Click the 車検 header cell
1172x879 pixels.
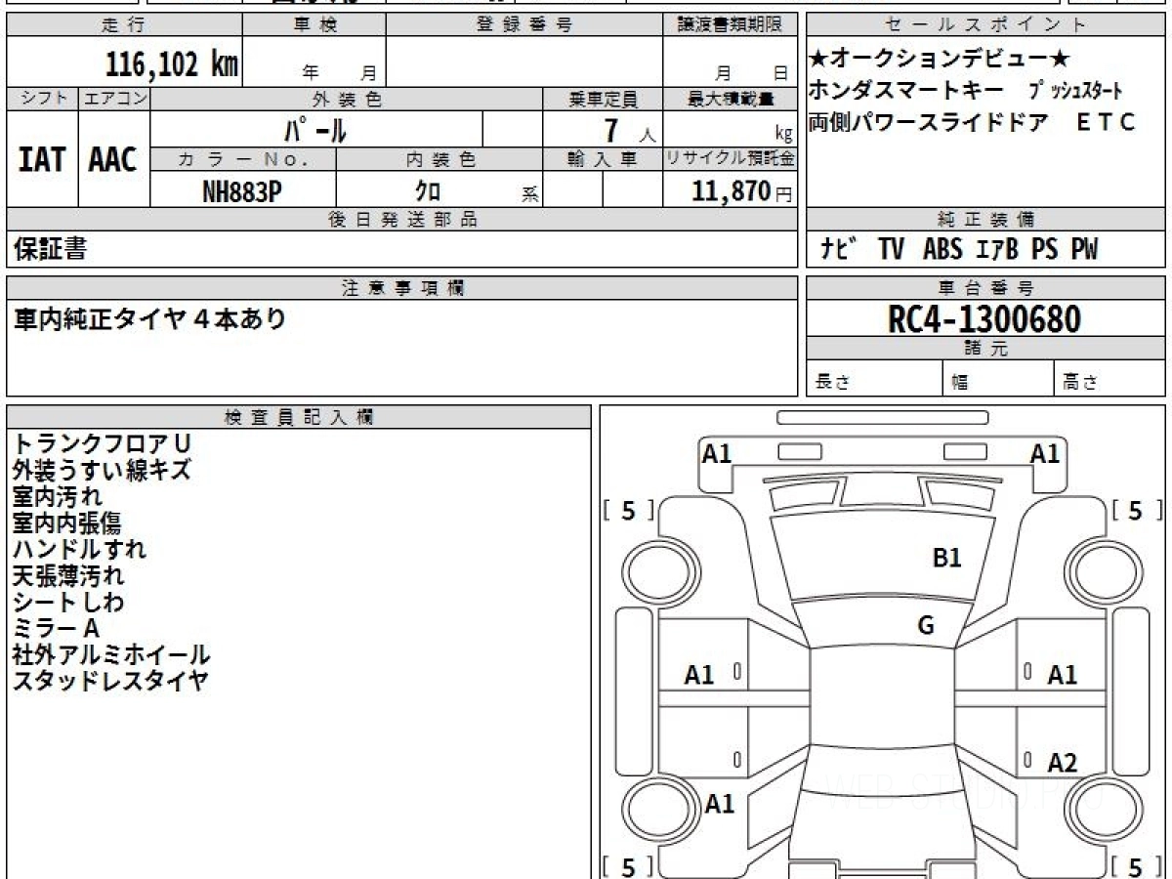click(314, 25)
